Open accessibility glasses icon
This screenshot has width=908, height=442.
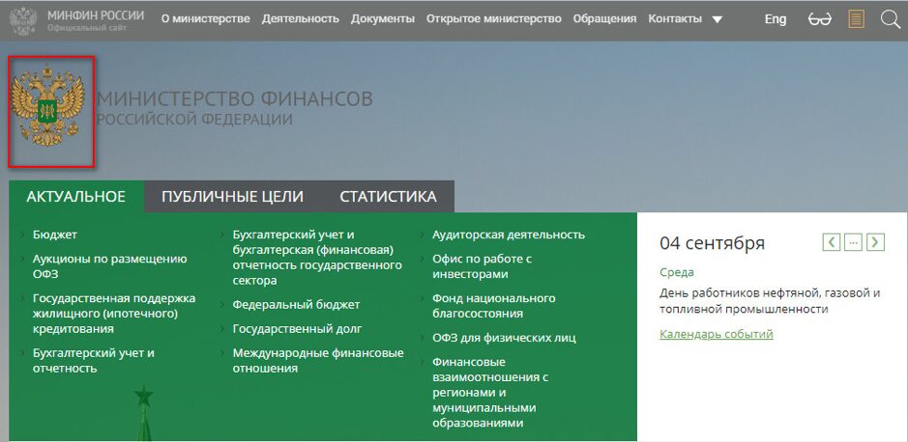coord(819,19)
